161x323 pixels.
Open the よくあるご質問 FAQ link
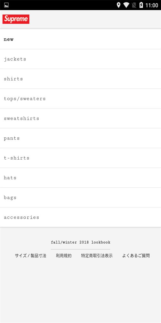[x=136, y=255]
